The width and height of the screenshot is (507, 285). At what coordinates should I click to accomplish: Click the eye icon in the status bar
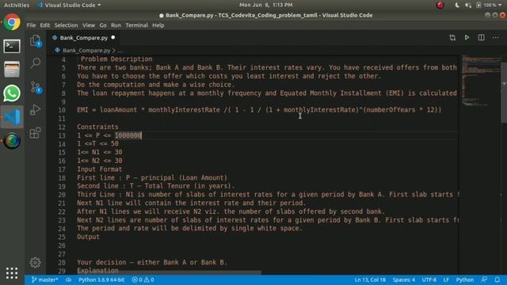click(68, 279)
